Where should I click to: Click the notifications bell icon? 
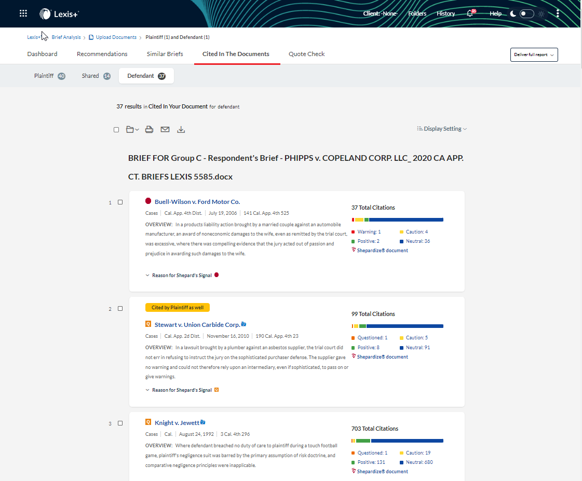coord(470,13)
